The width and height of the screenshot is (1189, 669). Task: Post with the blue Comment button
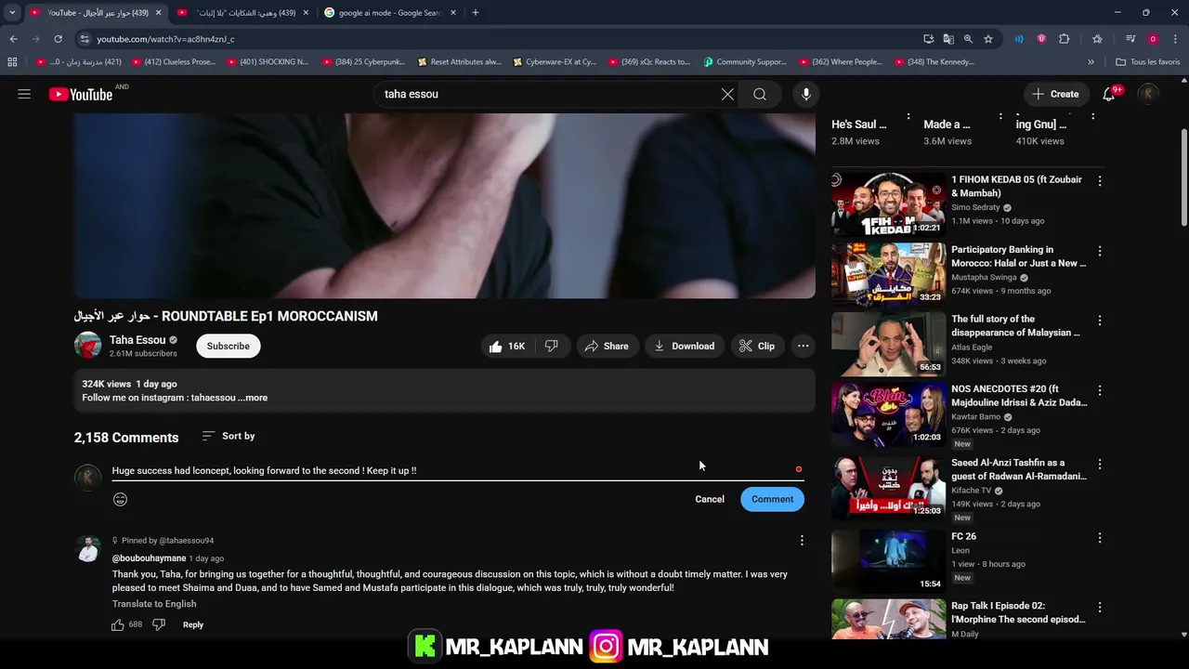coord(772,499)
